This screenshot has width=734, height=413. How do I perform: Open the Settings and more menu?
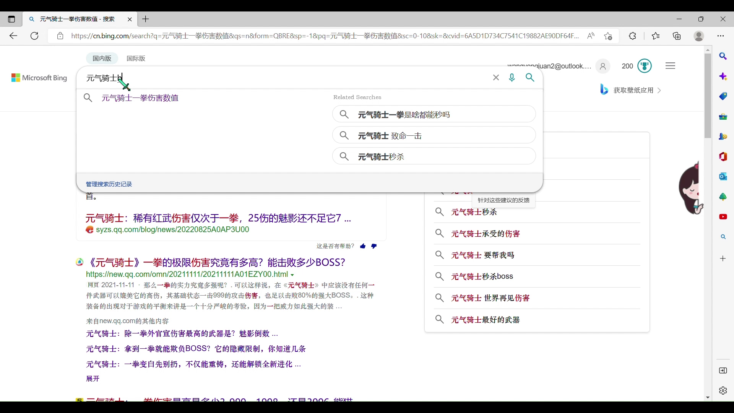721,36
